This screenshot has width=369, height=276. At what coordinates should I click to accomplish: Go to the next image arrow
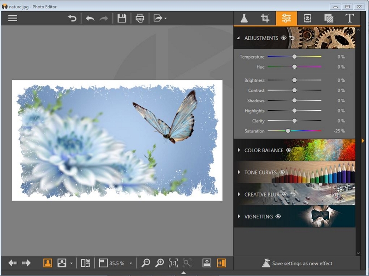point(26,263)
